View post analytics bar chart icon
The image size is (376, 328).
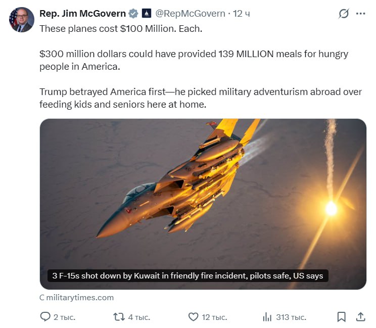tap(267, 317)
